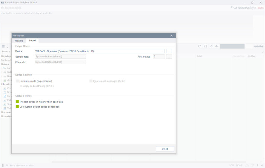Uncheck Use system default device as fallback
This screenshot has width=265, height=168.
pos(17,107)
